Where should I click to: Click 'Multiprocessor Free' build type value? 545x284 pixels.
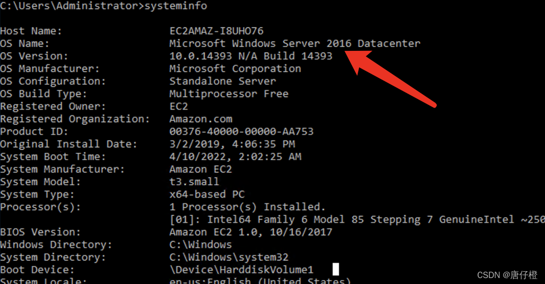229,93
